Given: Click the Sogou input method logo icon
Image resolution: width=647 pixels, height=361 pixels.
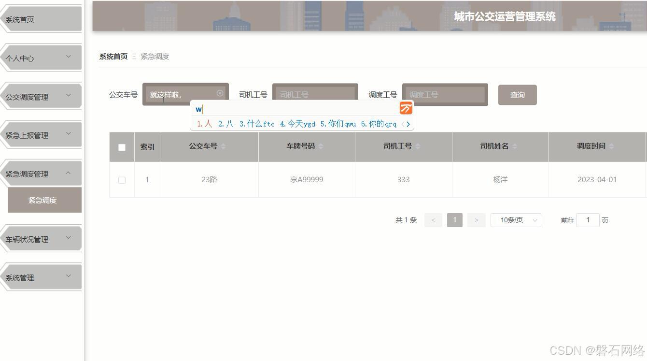Looking at the screenshot, I should pyautogui.click(x=406, y=108).
